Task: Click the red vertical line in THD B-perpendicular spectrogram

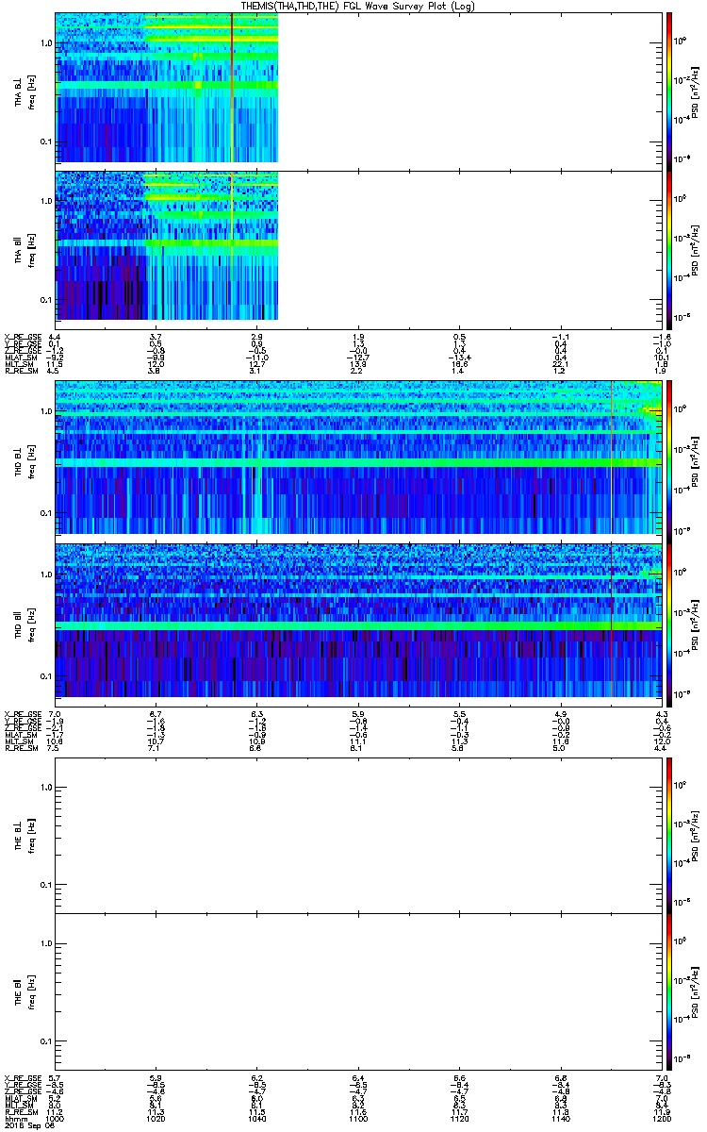Action: 612,458
